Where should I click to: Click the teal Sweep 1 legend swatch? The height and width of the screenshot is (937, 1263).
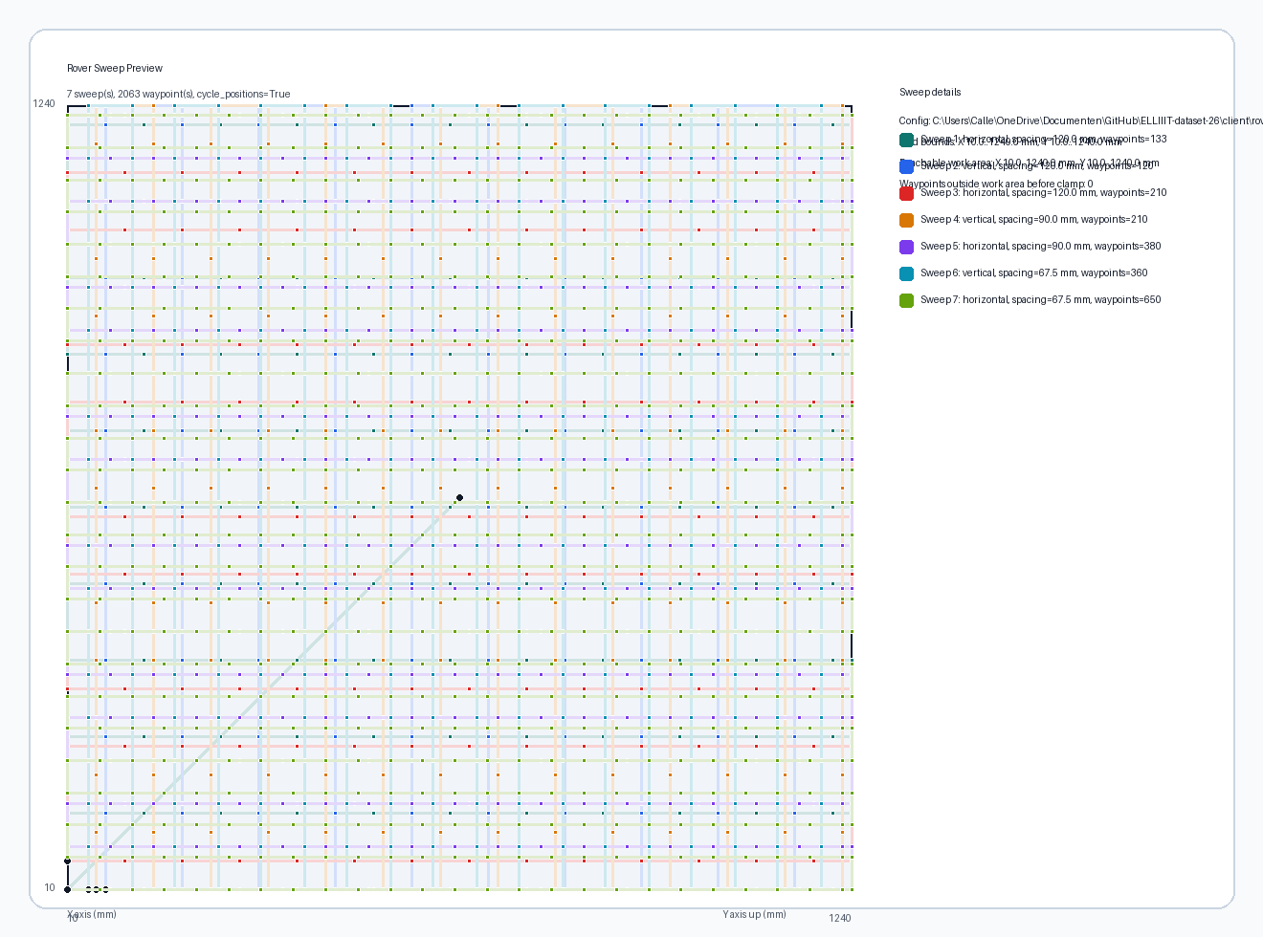click(x=906, y=140)
